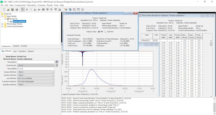The height and width of the screenshot is (115, 216).
Task: Open the Edit menu
Action: pyautogui.click(x=6, y=5)
